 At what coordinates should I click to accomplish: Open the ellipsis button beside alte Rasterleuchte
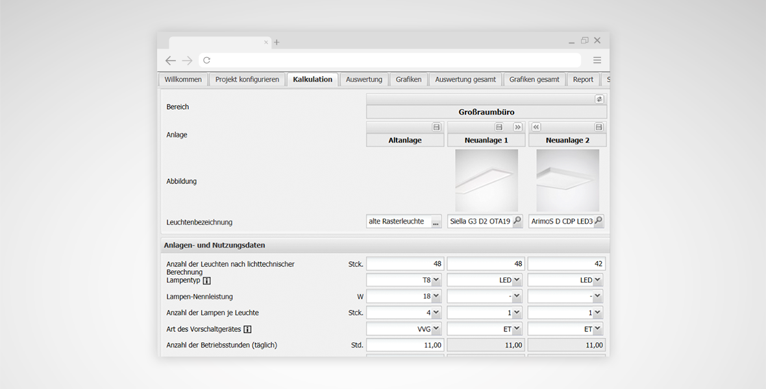[x=436, y=222]
